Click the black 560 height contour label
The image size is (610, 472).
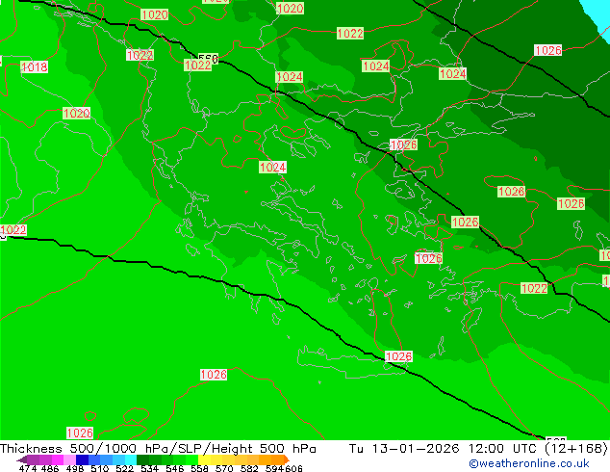click(208, 58)
